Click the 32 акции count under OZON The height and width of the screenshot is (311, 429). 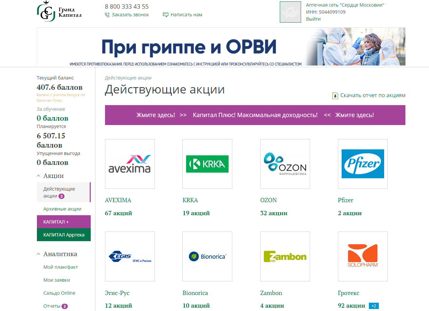click(274, 213)
